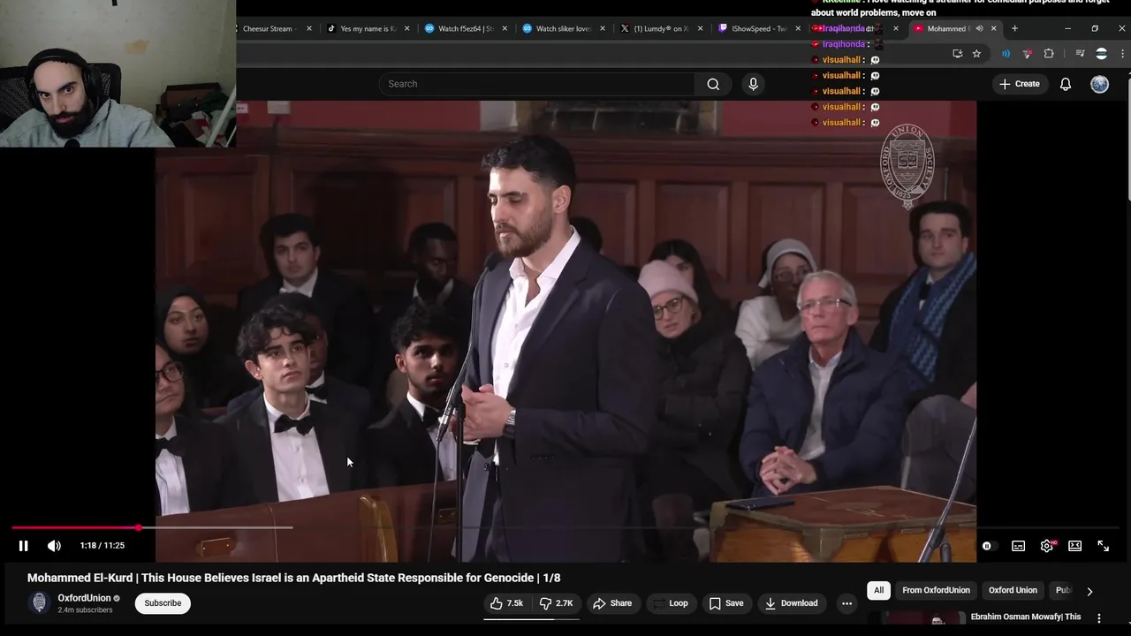Enable Loop for the video
The image size is (1131, 636).
pyautogui.click(x=670, y=603)
